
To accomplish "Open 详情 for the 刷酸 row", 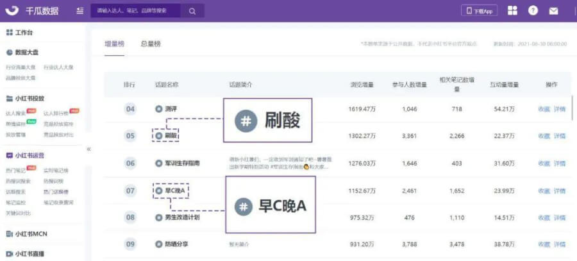I will click(560, 136).
